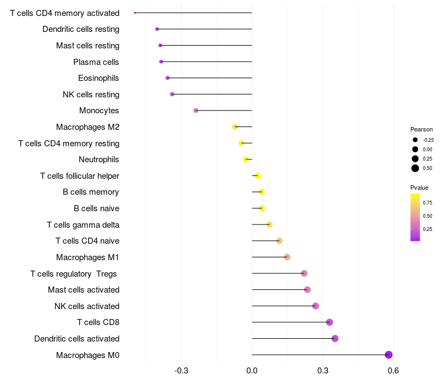Select the T cells CD8 data point
Viewport: 440px width, 385px height.
click(329, 322)
